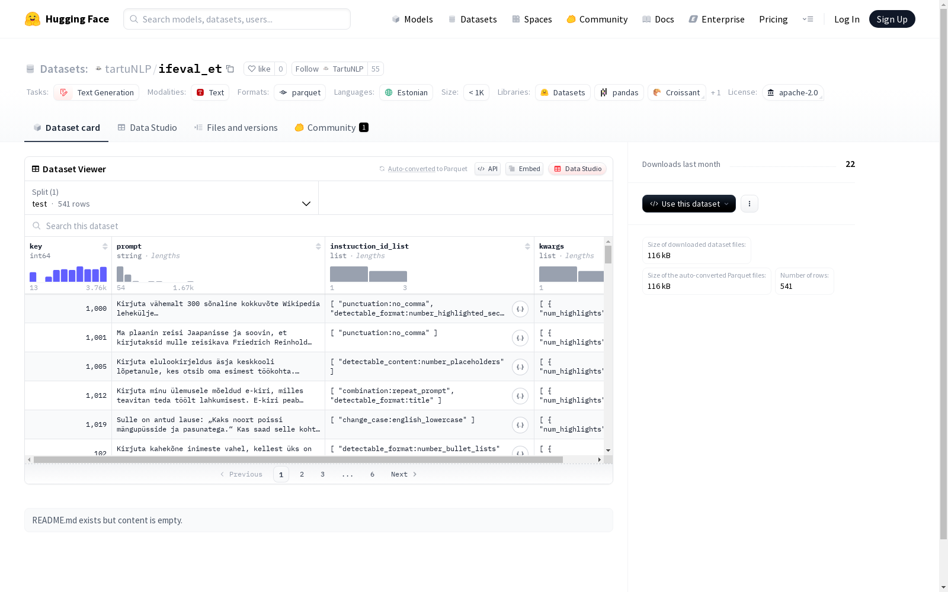The width and height of the screenshot is (948, 592).
Task: Show the +1 more libraries
Action: [716, 92]
